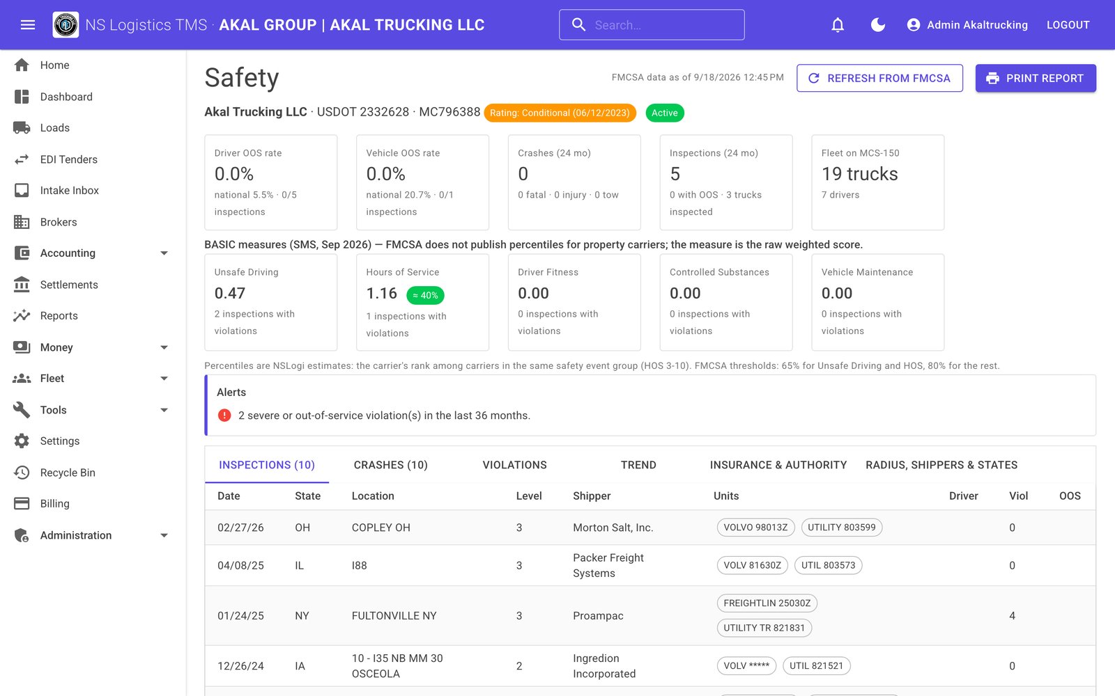
Task: Click the Rating: Conditional badge
Action: (560, 113)
